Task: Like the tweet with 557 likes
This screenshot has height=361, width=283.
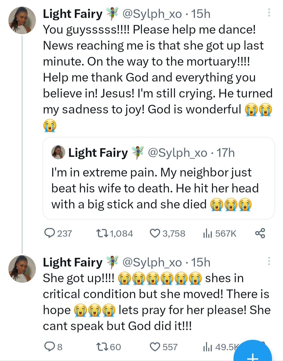Action: 155,347
